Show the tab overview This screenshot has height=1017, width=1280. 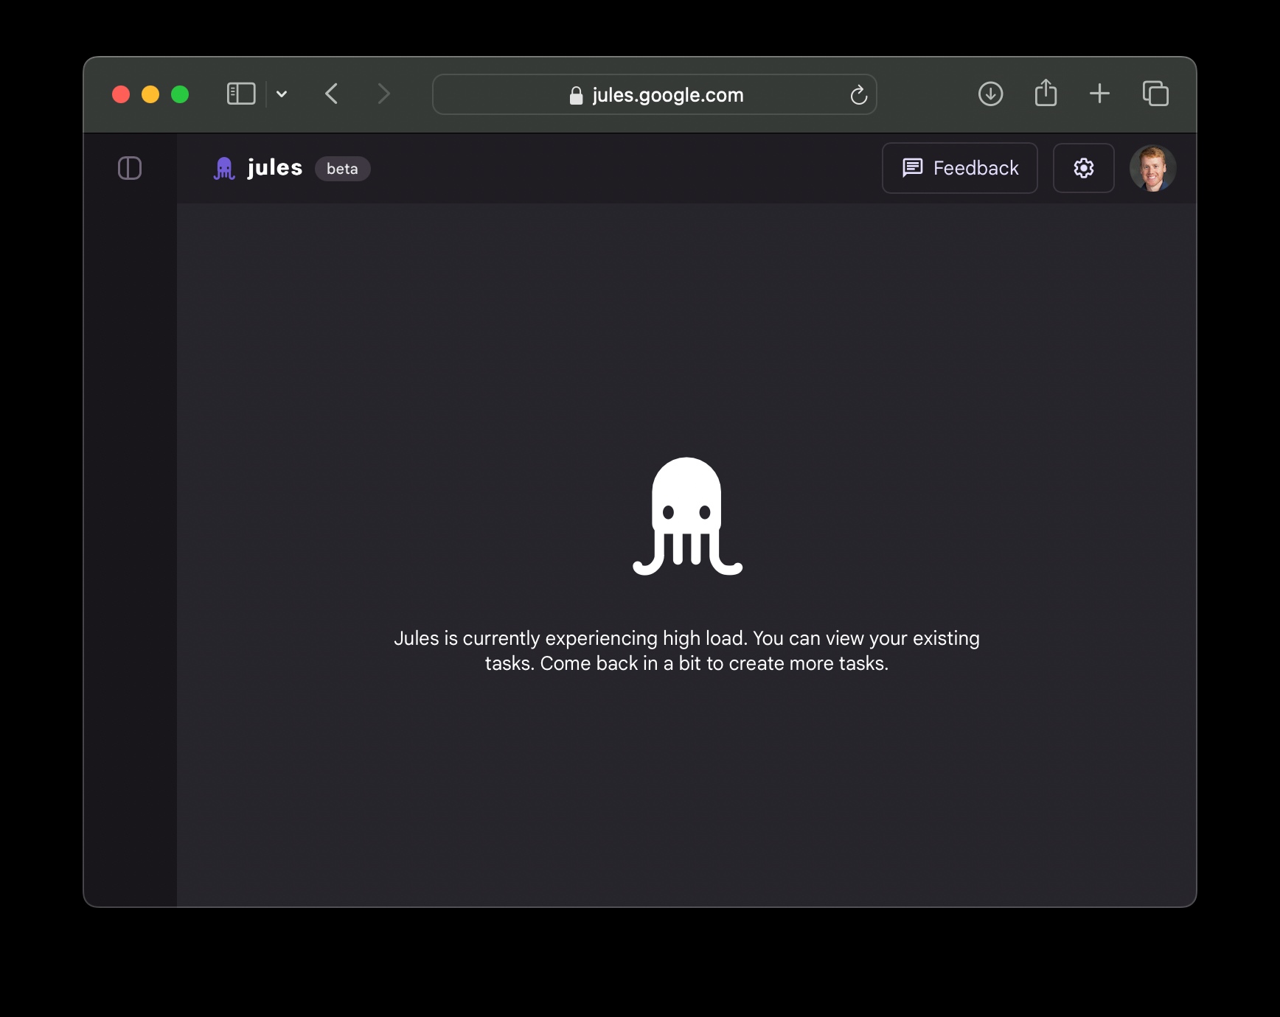click(x=1155, y=94)
